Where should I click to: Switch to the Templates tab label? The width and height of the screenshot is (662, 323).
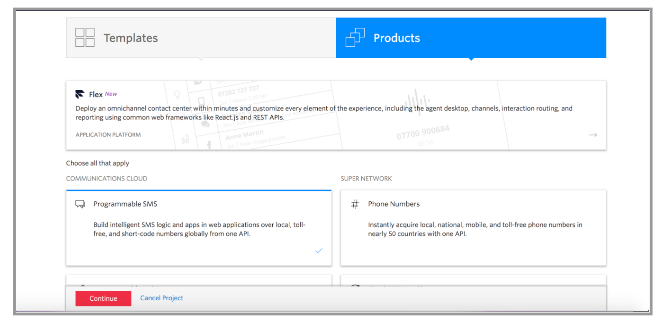click(131, 38)
